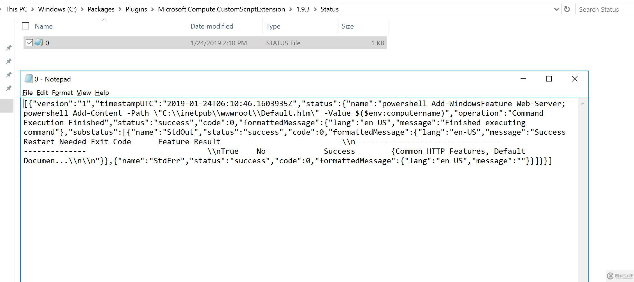
Task: Click the 1/24/2019 2:10 PM date cell
Action: (219, 43)
